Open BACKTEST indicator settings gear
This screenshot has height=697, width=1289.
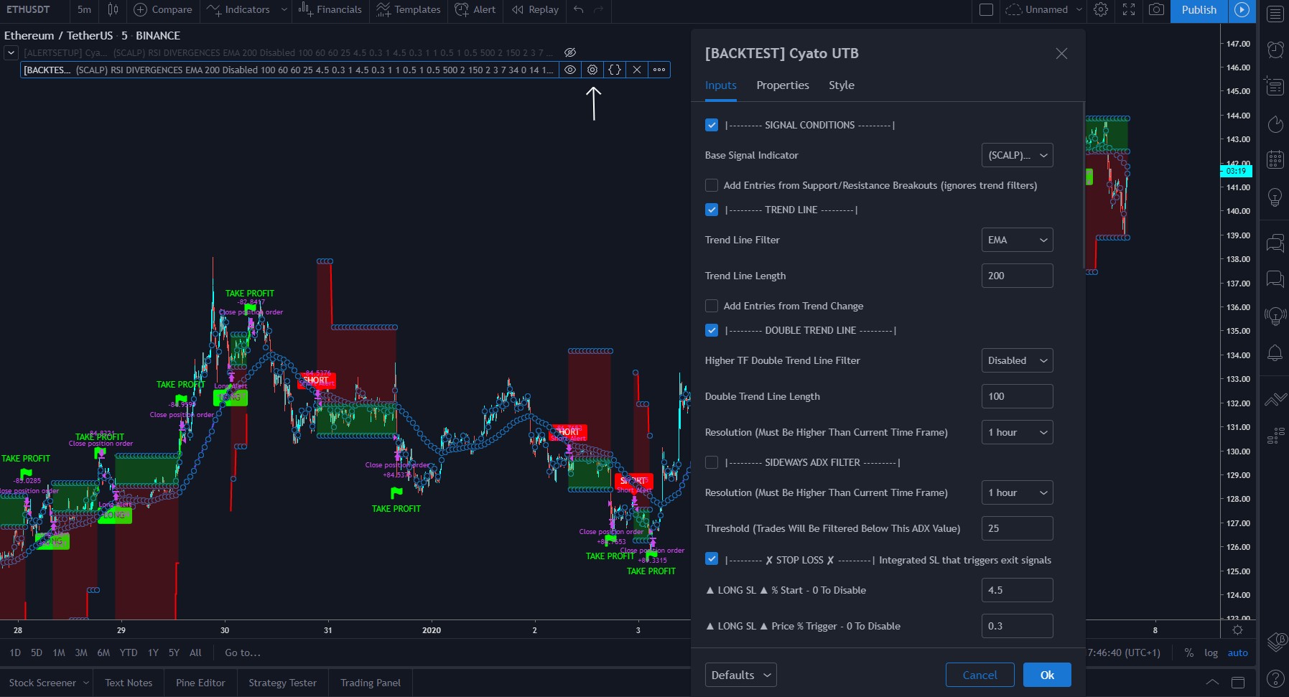(x=592, y=70)
